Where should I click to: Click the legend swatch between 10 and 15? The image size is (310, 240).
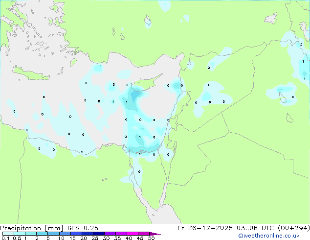pyautogui.click(x=65, y=234)
